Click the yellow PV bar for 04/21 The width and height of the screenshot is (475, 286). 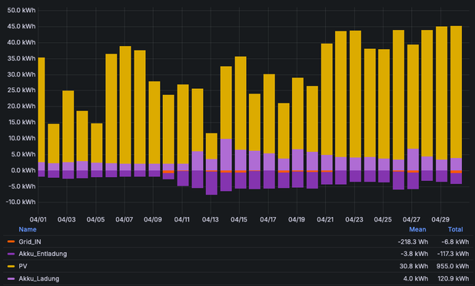327,100
